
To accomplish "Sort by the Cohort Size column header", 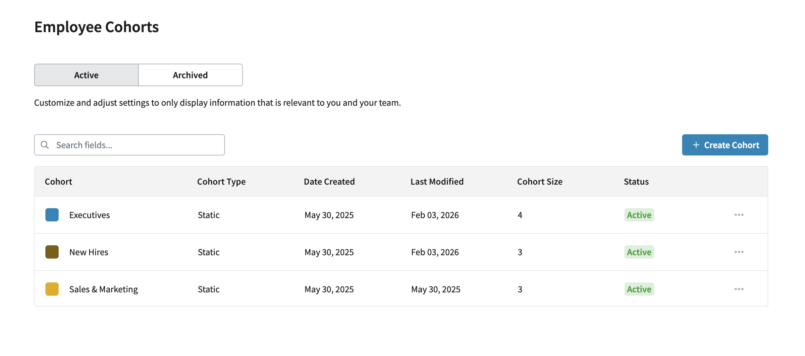I will tap(540, 182).
